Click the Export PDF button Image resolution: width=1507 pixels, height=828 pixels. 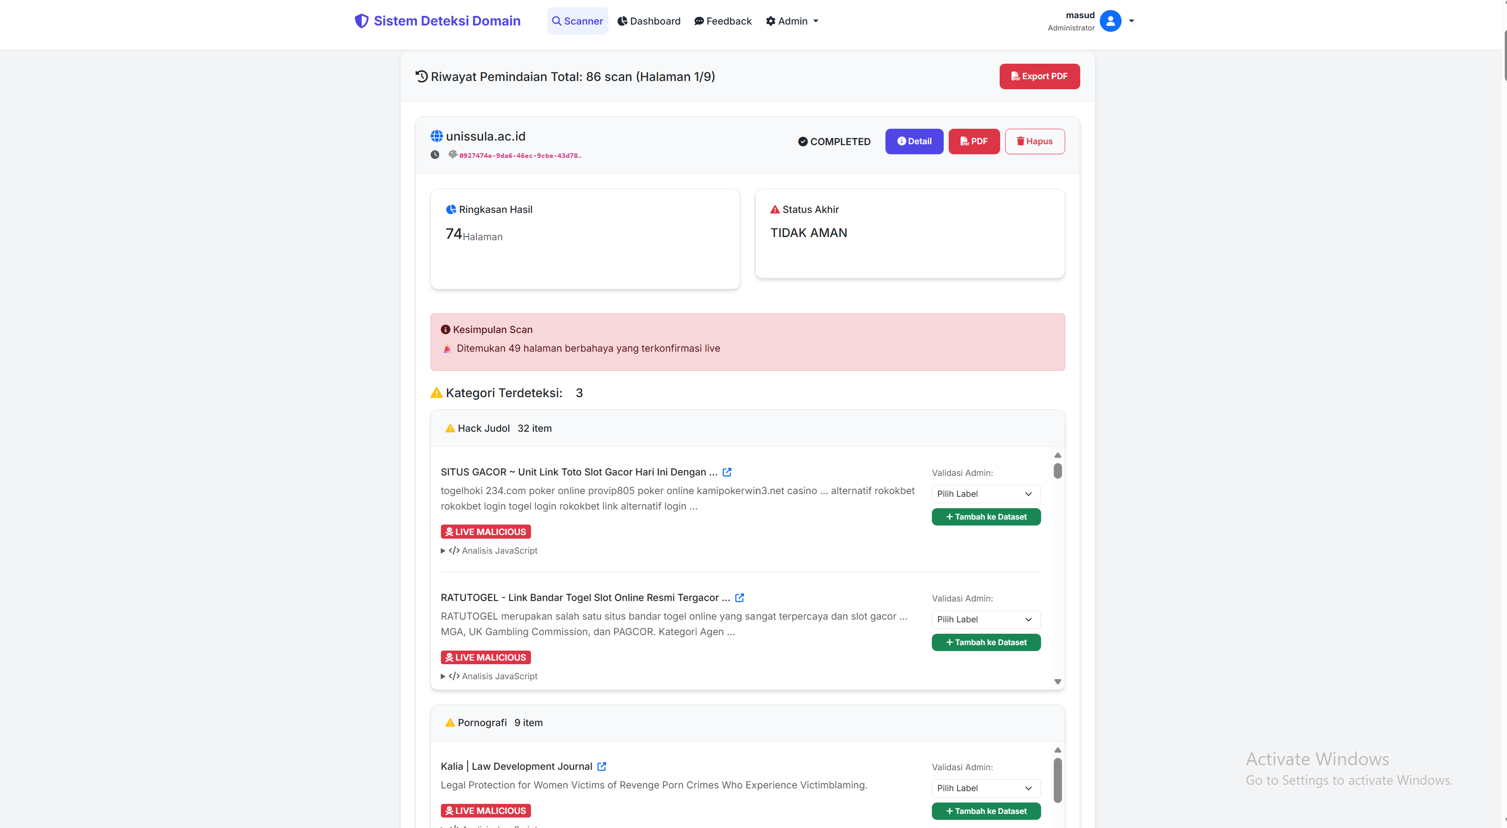click(x=1039, y=76)
